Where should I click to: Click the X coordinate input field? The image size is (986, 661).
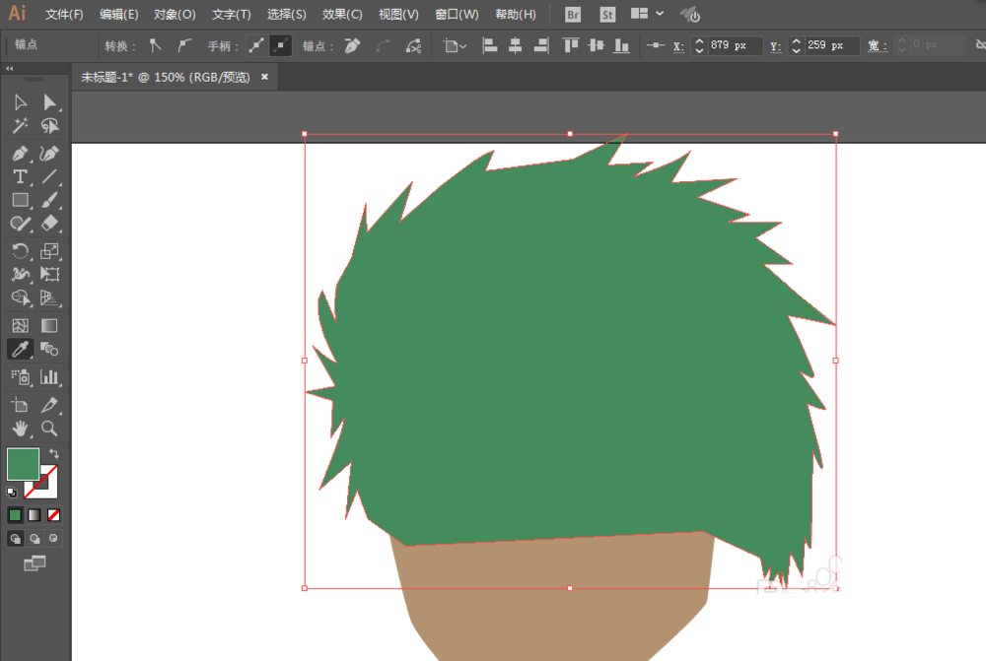click(735, 45)
